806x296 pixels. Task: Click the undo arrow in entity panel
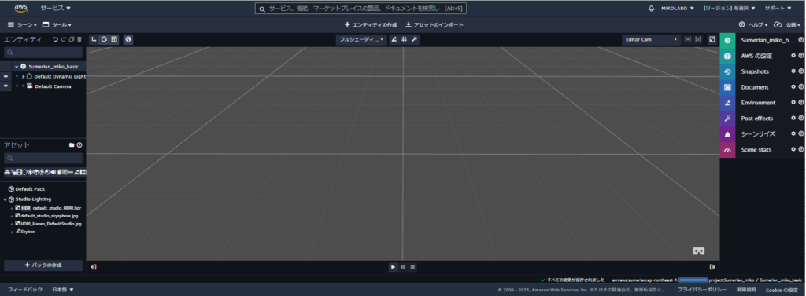click(x=55, y=39)
